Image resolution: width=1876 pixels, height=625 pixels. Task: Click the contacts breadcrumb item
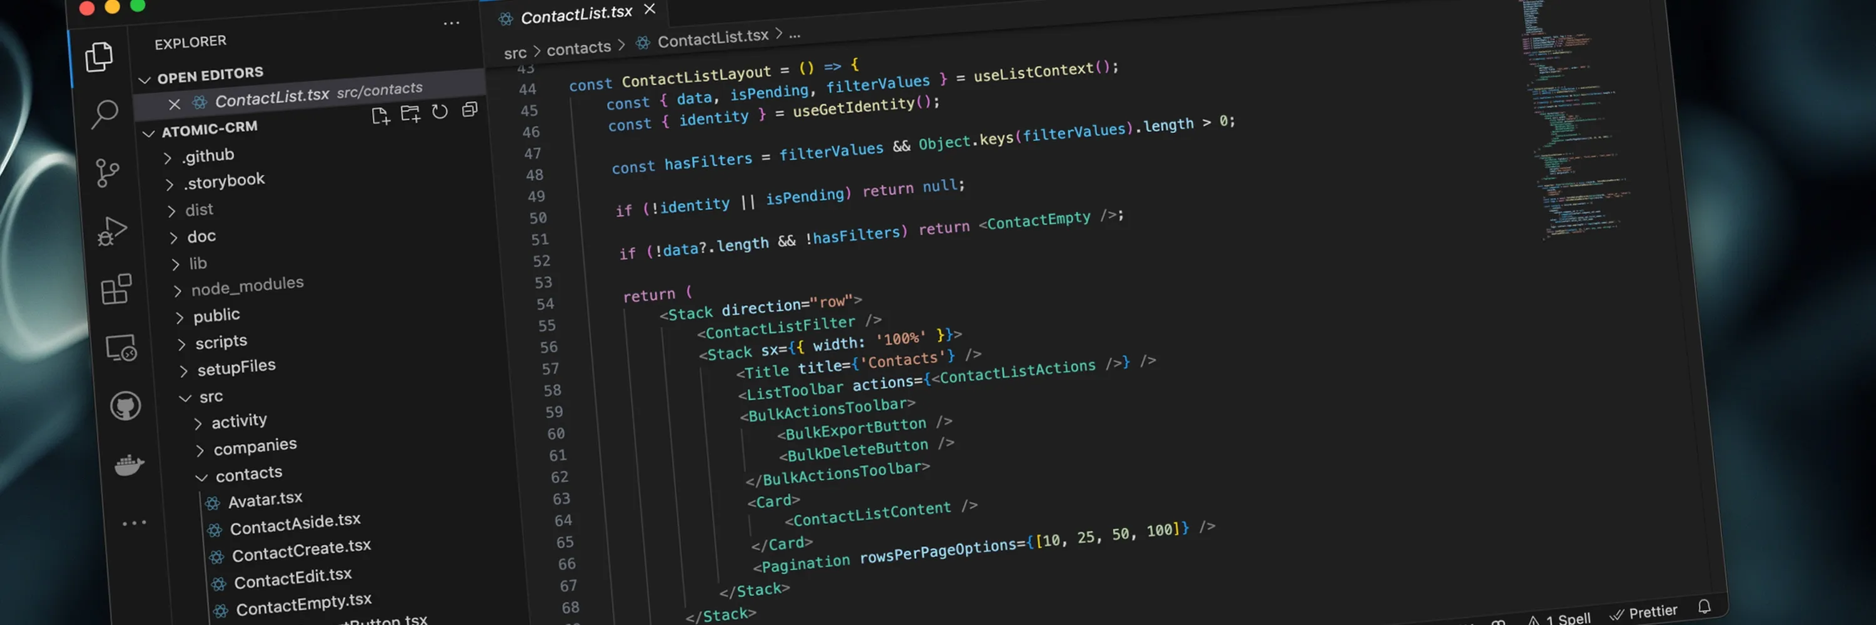click(579, 47)
